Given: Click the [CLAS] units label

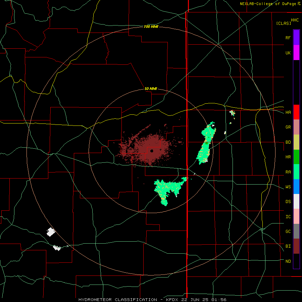Looking at the screenshot, I should click(284, 23).
